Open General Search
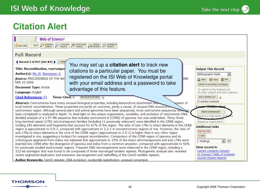This screenshot has width=260, height=195. [x=47, y=46]
